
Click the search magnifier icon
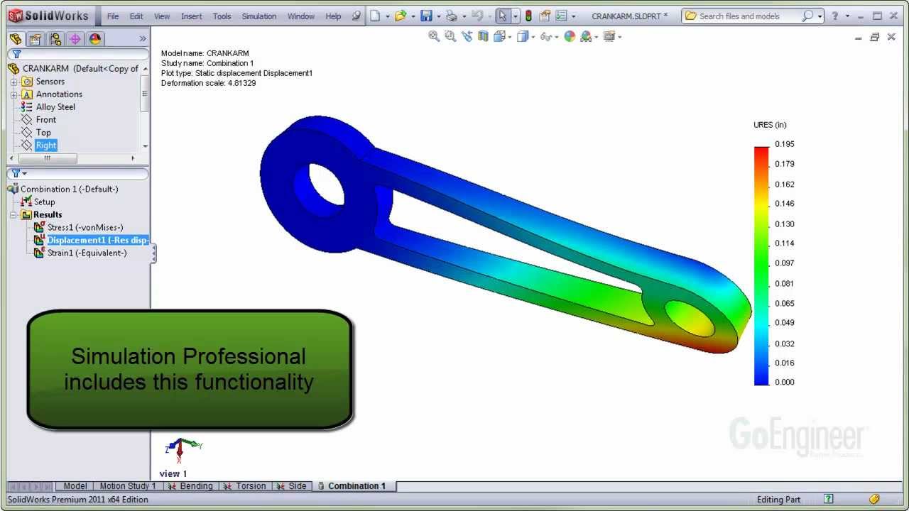coord(807,16)
